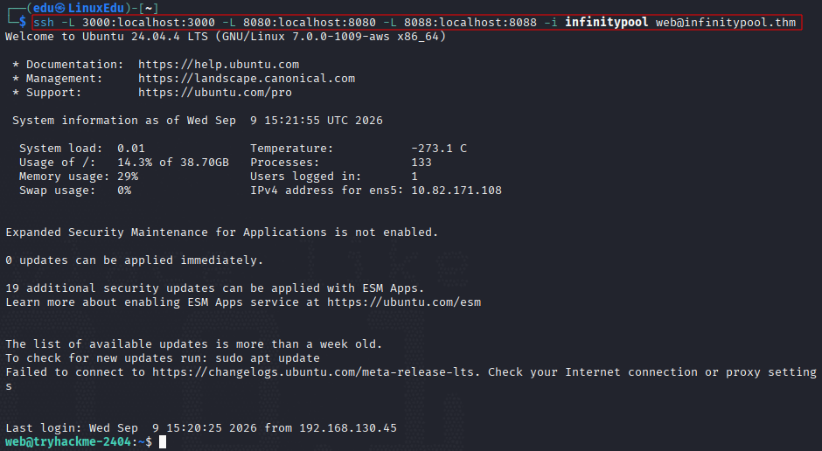Viewport: 822px width, 451px height.
Task: Click the ubuntu.com/pro support URL
Action: [215, 92]
